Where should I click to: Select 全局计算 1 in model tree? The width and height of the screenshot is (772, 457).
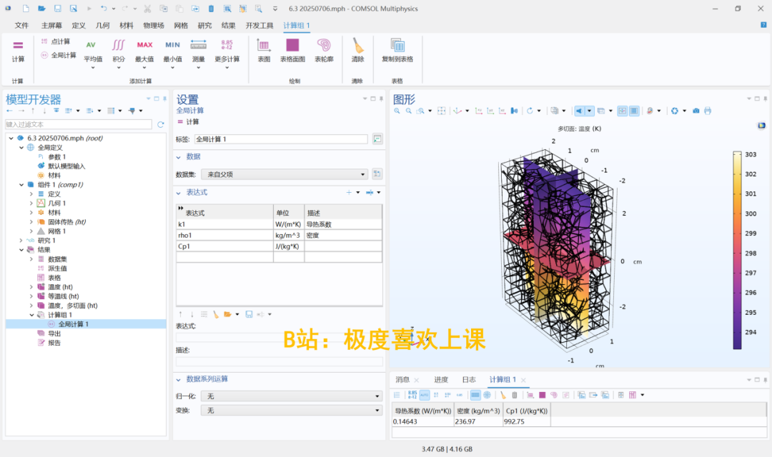coord(74,324)
